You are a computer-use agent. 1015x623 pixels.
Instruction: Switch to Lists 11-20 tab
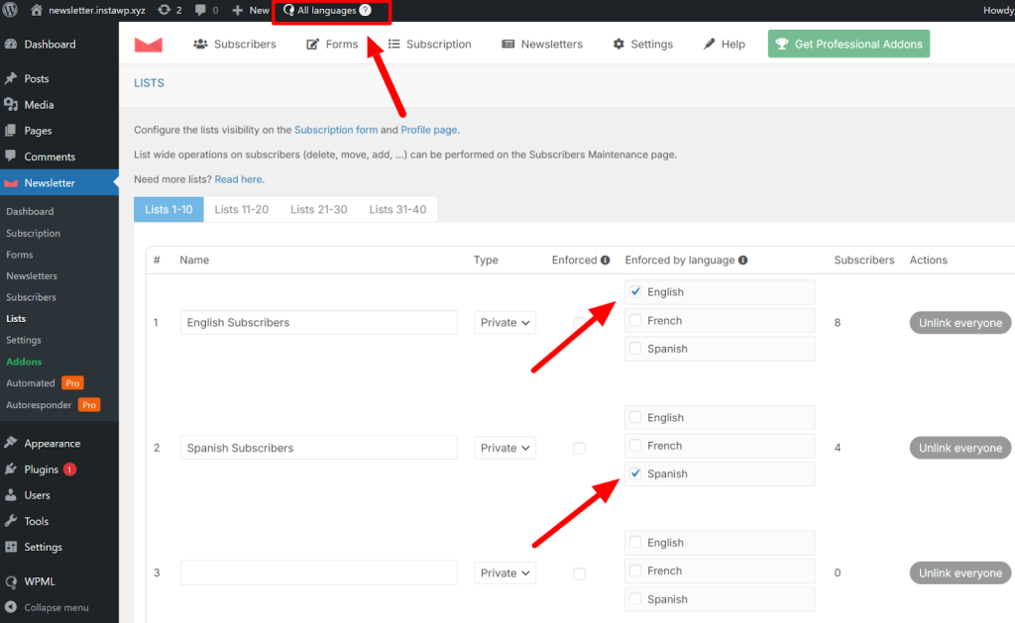pos(242,210)
